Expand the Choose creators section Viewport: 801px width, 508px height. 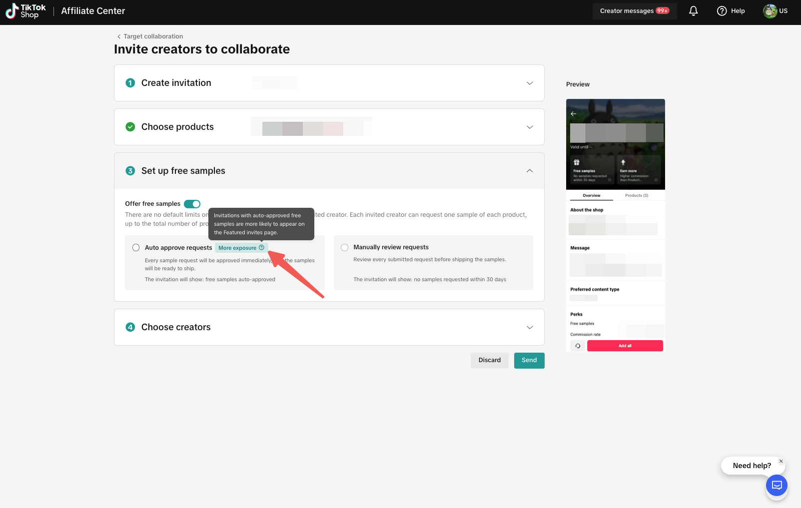pos(530,327)
